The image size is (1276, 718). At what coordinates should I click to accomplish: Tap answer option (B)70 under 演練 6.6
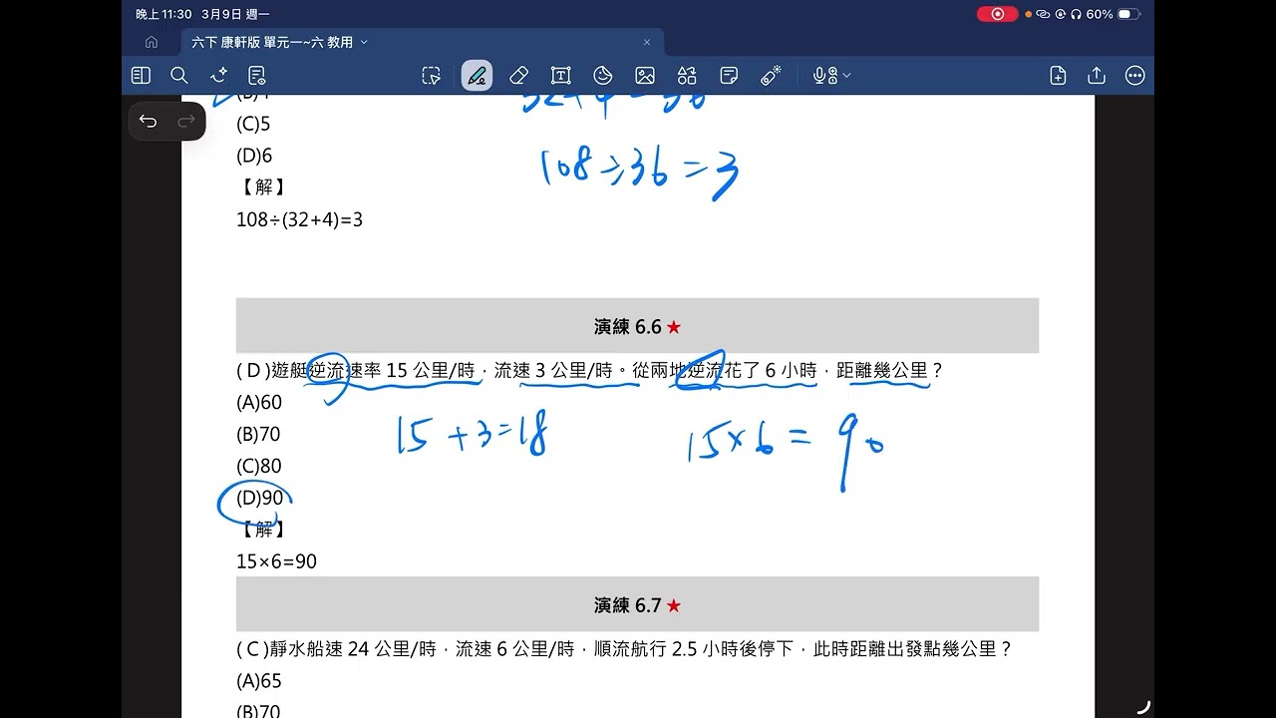258,435
